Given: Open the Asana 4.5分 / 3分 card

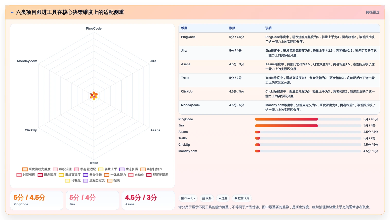Looking at the screenshot, I should click(x=148, y=200).
